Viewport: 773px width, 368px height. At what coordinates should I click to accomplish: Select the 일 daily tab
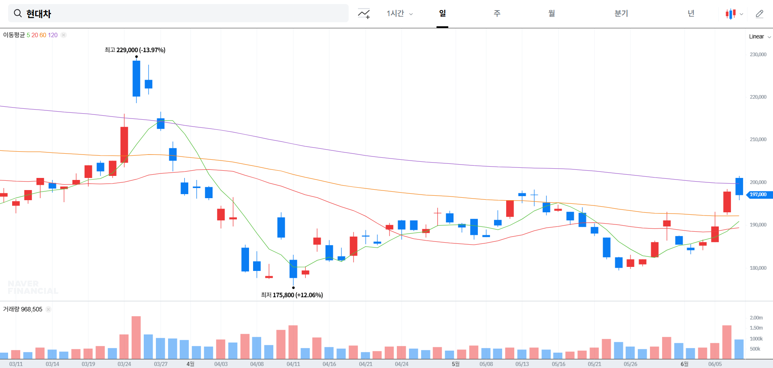442,13
